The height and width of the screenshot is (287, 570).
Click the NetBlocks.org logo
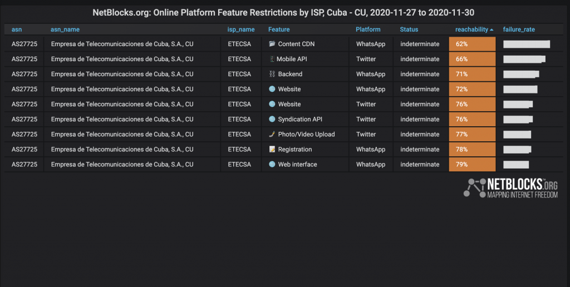510,188
